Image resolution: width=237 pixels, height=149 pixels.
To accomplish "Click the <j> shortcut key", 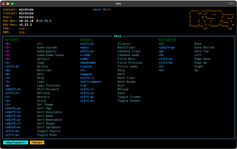I will pyautogui.click(x=161, y=44).
